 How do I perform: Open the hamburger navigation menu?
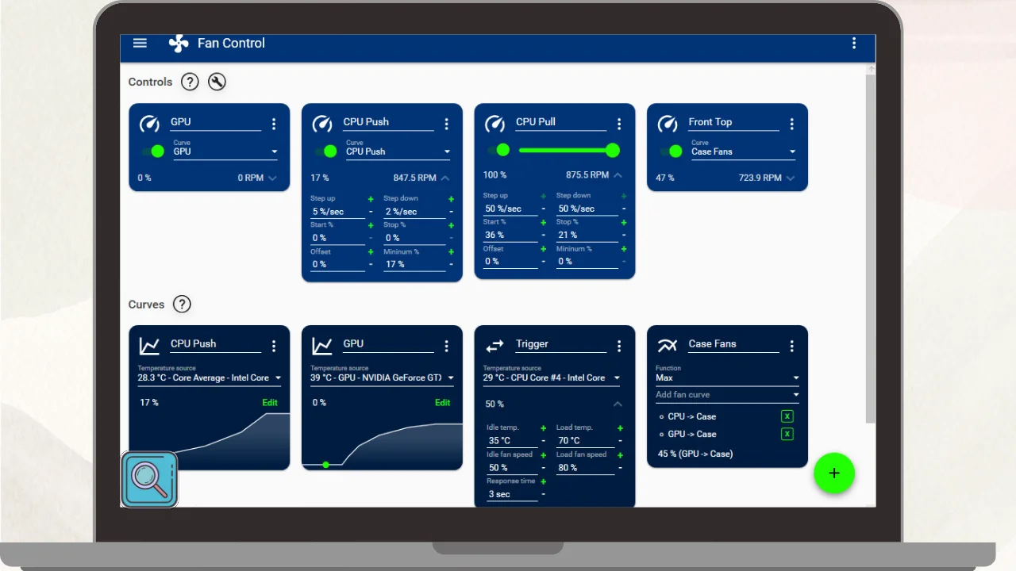140,43
